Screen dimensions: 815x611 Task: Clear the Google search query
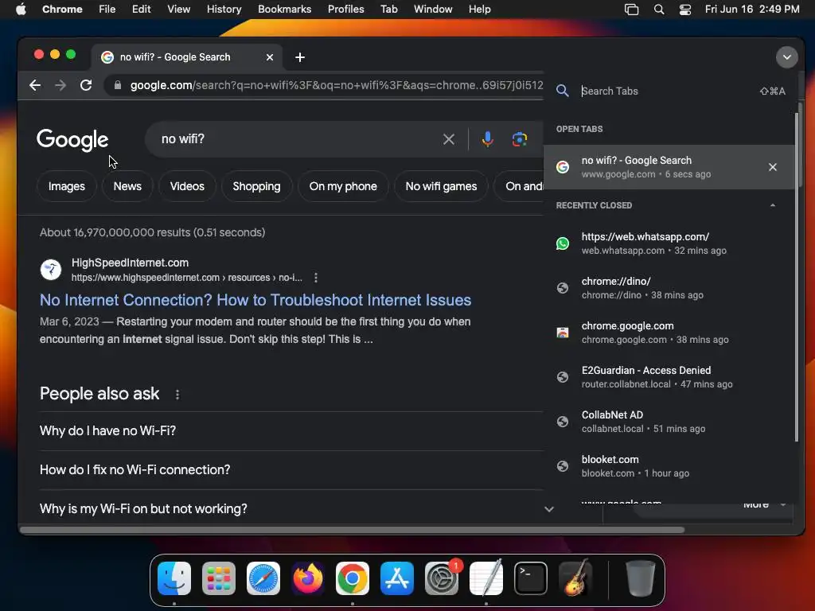pos(449,139)
